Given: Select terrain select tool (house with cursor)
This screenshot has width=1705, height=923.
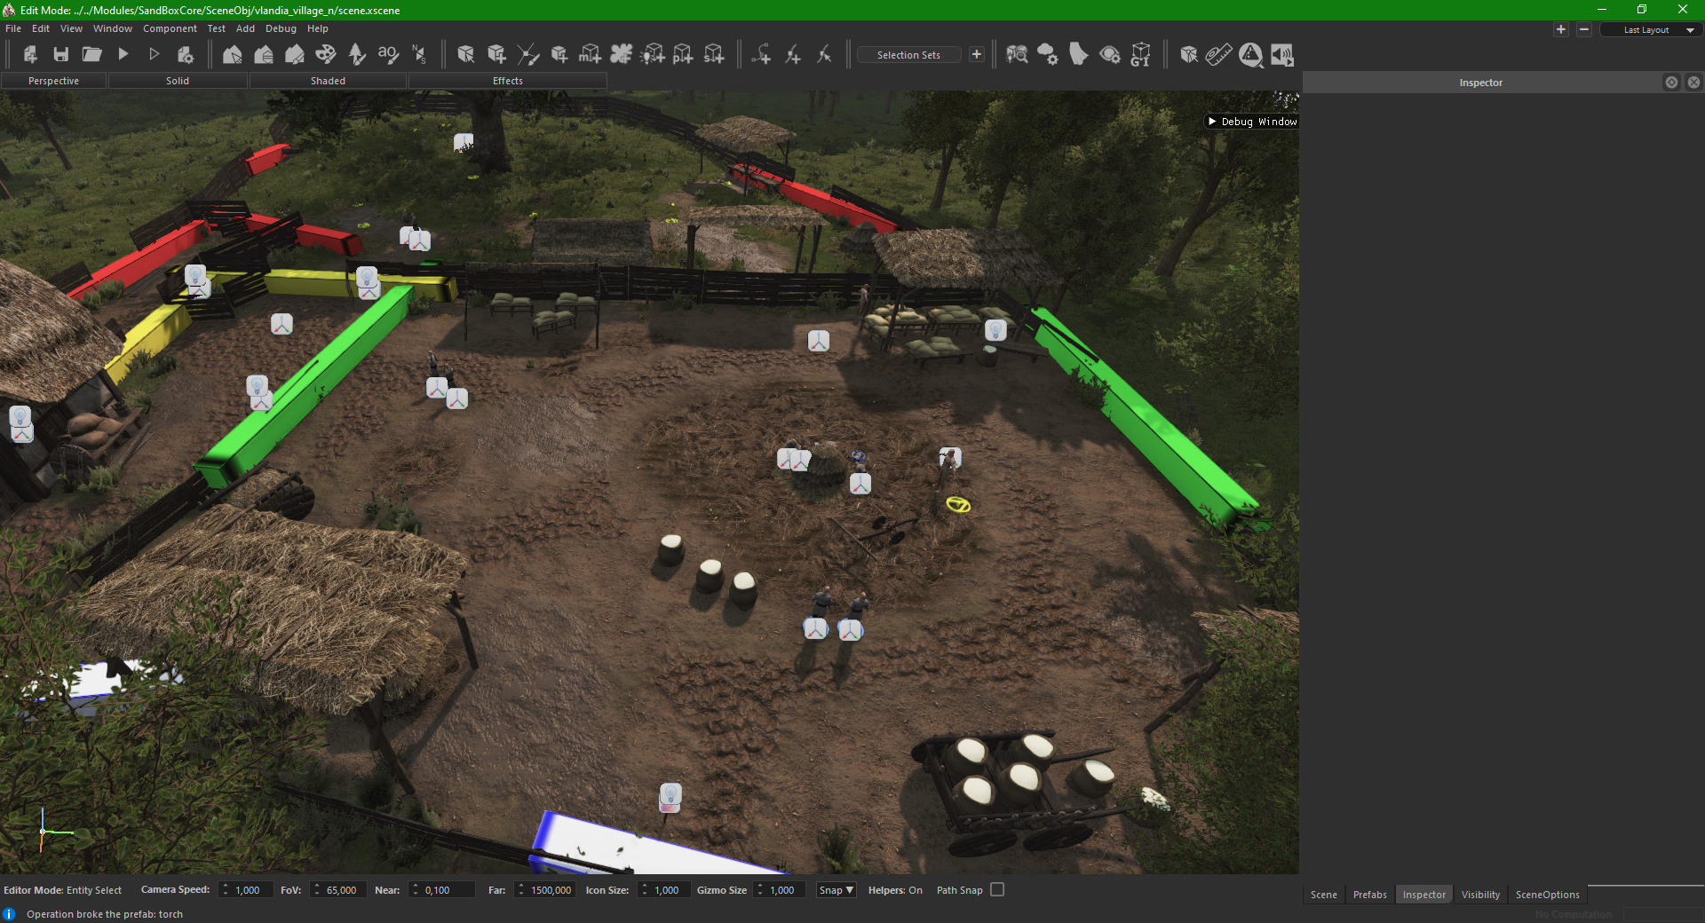Looking at the screenshot, I should [233, 55].
